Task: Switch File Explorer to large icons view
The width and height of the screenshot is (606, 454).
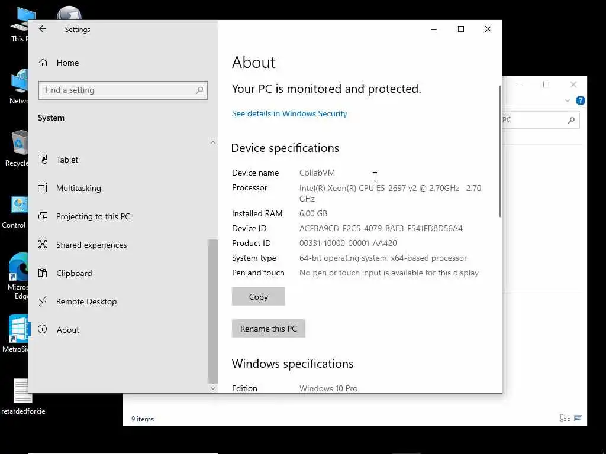Action: [578, 418]
